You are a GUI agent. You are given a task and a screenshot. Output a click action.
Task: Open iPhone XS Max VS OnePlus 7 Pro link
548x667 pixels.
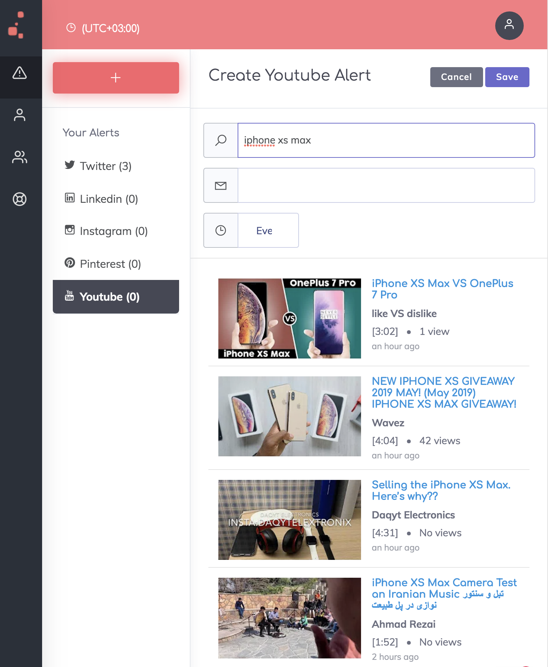tap(442, 289)
